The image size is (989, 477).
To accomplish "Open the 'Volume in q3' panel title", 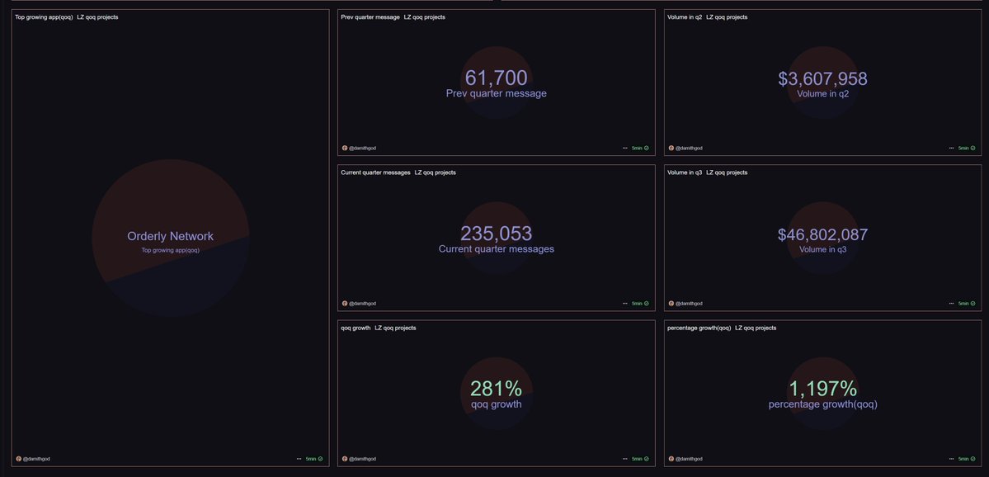I will pos(685,172).
